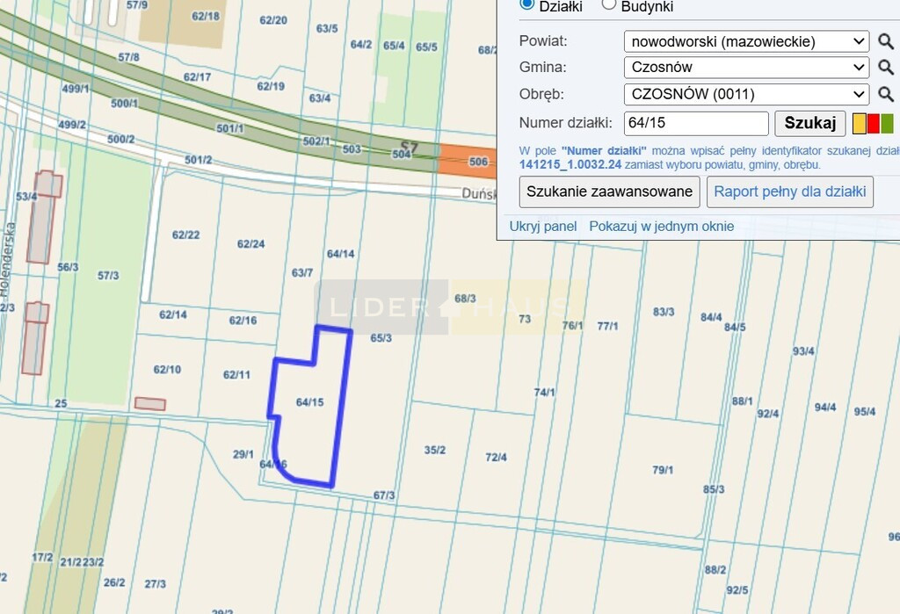
Task: Click the Numer działki input field
Action: click(696, 123)
